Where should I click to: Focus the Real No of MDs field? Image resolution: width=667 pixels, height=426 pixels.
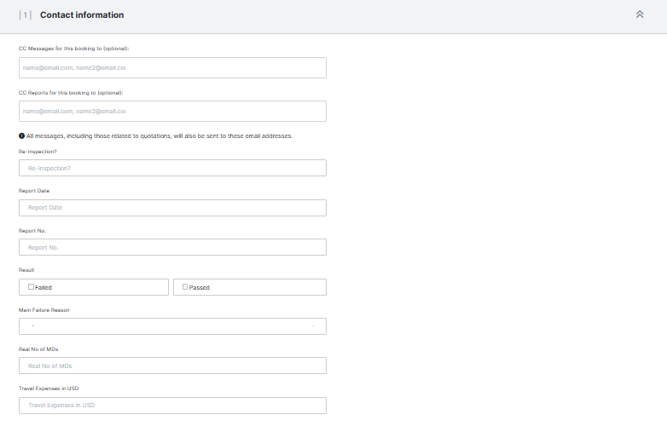[x=172, y=366]
